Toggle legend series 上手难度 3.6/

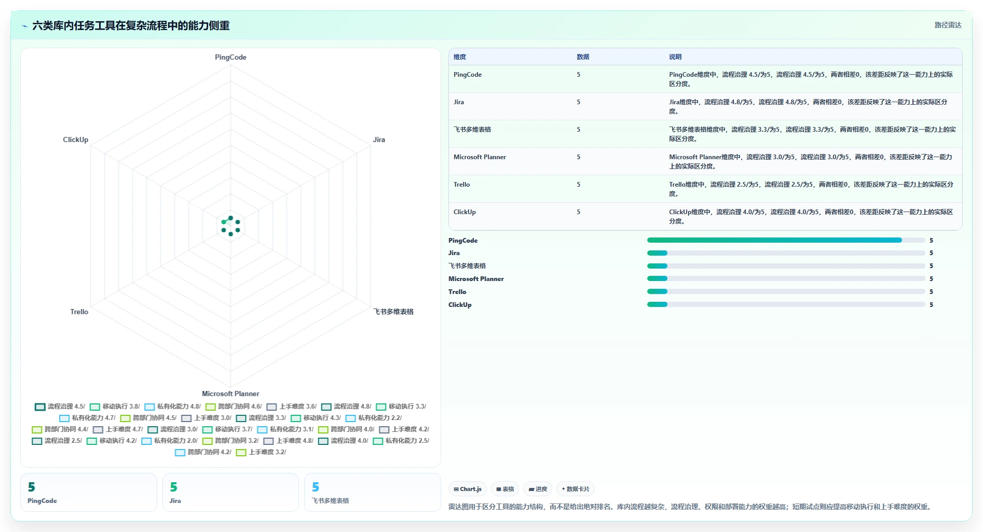pos(292,407)
